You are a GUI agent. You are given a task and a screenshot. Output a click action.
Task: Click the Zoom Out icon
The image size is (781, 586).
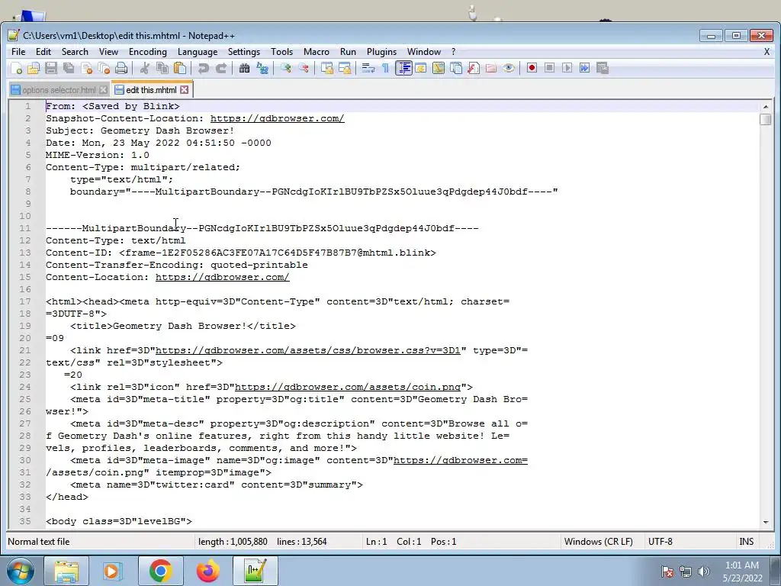(x=303, y=68)
